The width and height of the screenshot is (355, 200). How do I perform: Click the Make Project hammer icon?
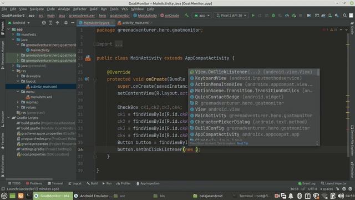(186, 16)
